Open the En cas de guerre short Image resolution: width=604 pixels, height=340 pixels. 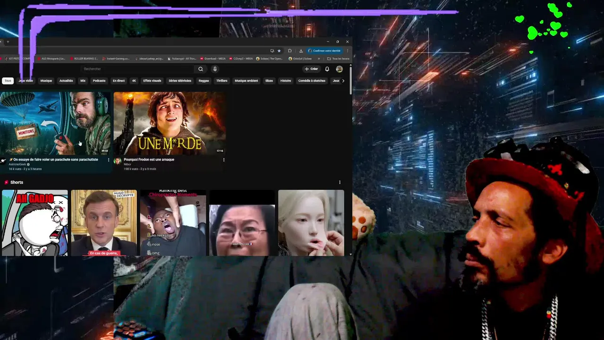(104, 223)
